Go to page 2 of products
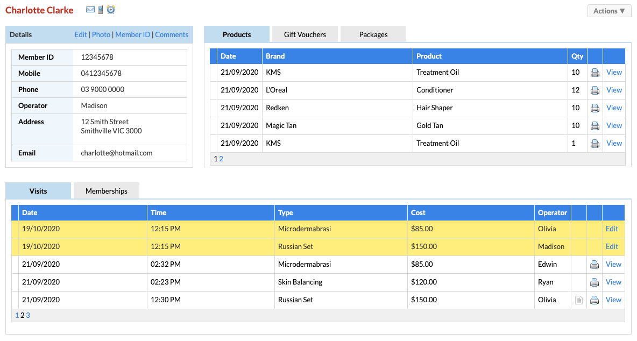This screenshot has height=341, width=637. (221, 159)
